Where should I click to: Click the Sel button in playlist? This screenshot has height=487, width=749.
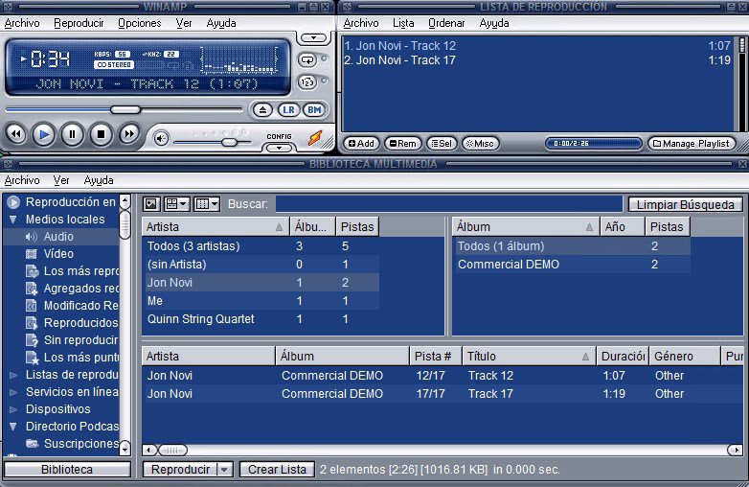(442, 144)
